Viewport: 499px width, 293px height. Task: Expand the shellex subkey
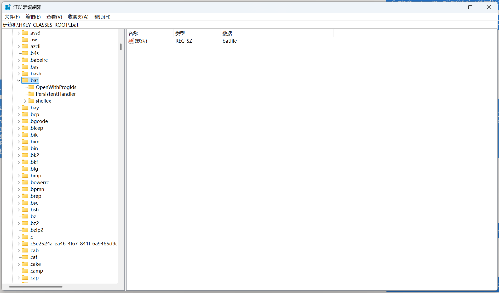click(x=25, y=101)
